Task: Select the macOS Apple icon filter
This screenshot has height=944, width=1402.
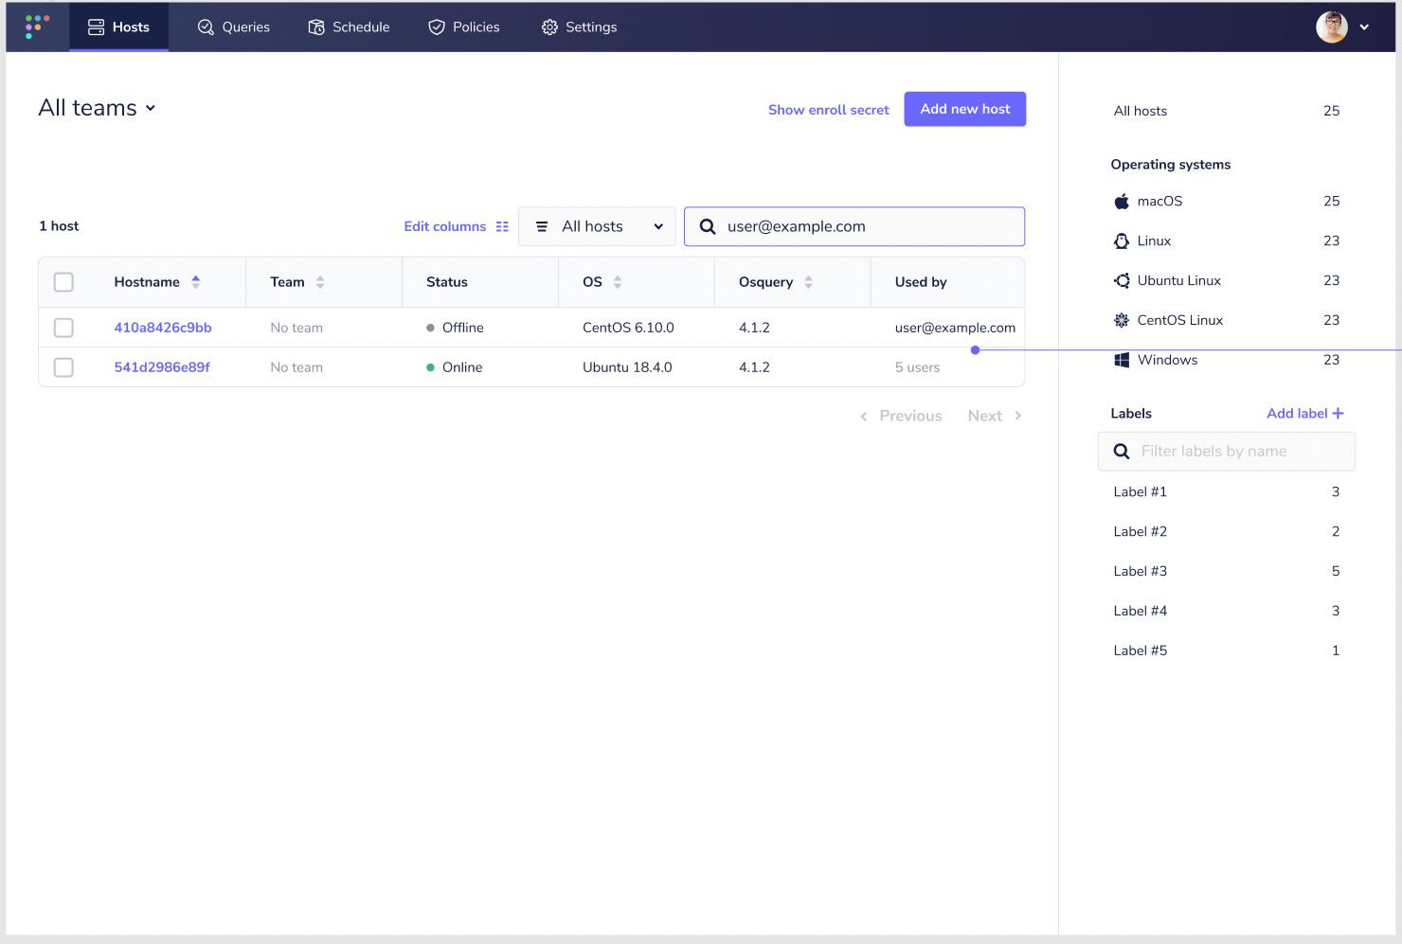Action: pyautogui.click(x=1122, y=201)
